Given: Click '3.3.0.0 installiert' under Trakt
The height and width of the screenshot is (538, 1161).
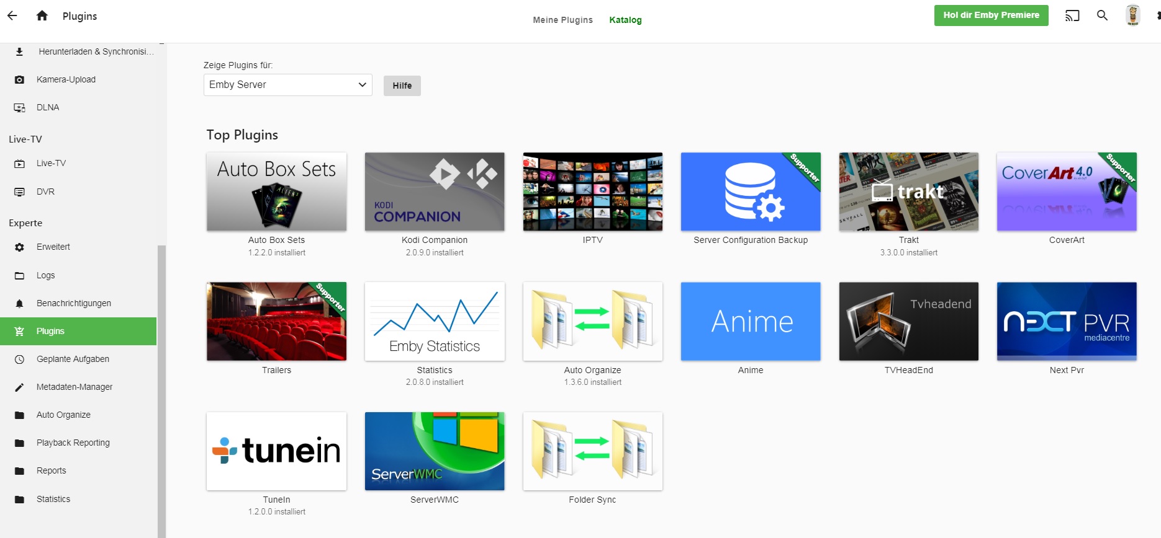Looking at the screenshot, I should tap(909, 253).
